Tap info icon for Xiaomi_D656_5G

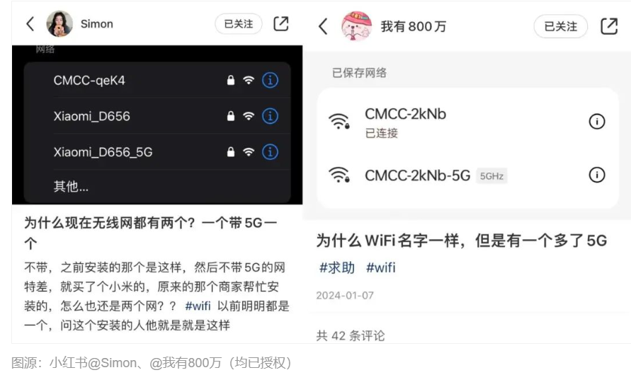pos(270,152)
